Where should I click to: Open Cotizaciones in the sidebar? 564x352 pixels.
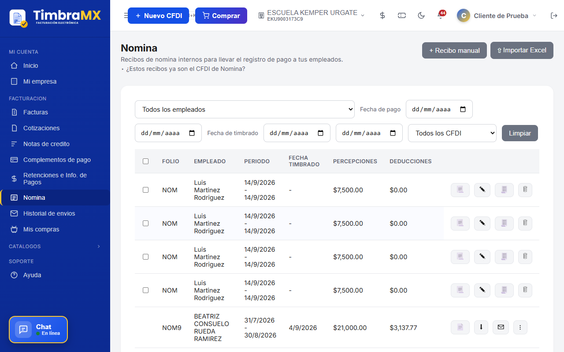coord(55,128)
